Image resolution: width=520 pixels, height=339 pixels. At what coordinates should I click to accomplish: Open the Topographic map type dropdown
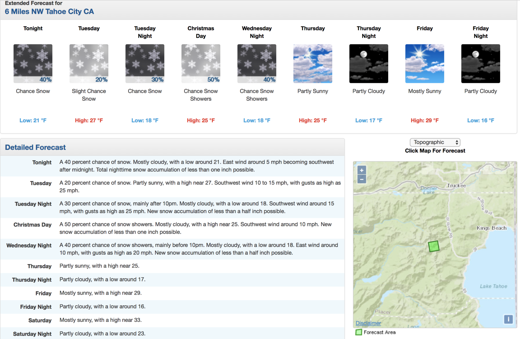click(x=435, y=142)
